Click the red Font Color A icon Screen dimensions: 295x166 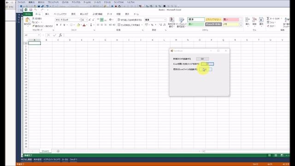(84, 25)
